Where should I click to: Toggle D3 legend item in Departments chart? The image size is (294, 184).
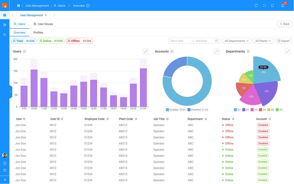point(254,110)
